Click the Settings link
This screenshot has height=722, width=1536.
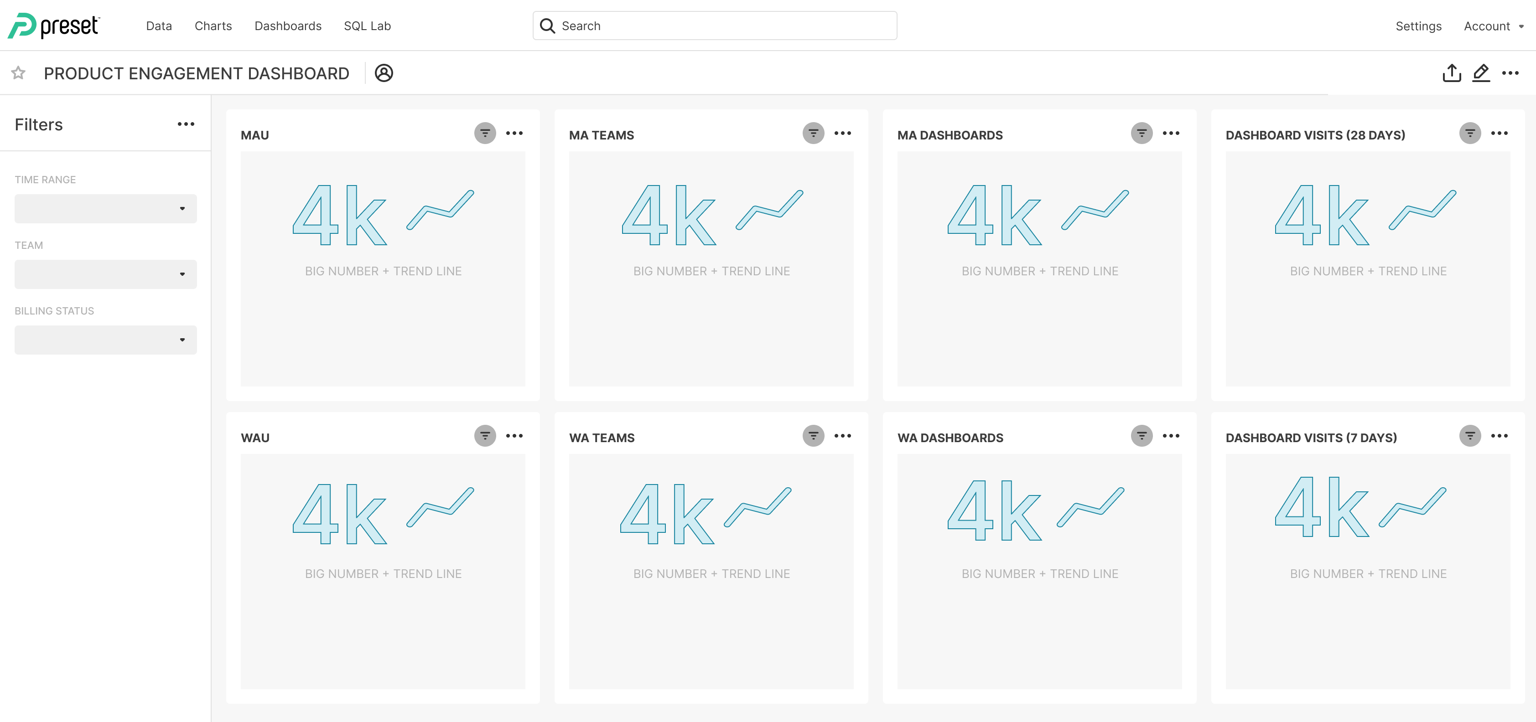point(1418,26)
